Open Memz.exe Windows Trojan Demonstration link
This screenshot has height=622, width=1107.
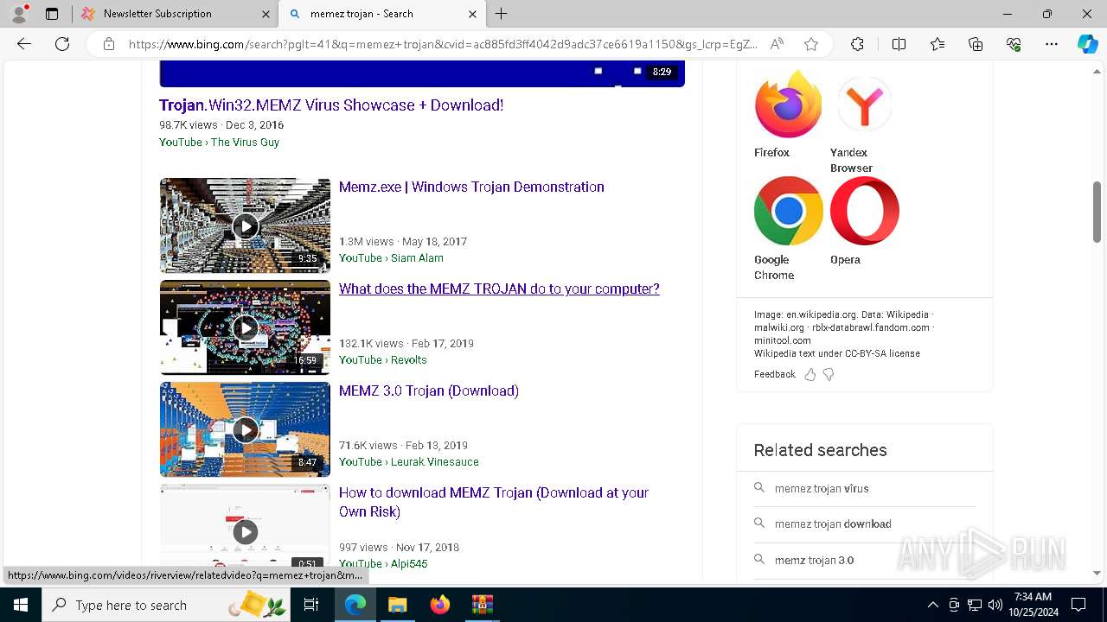click(x=471, y=187)
